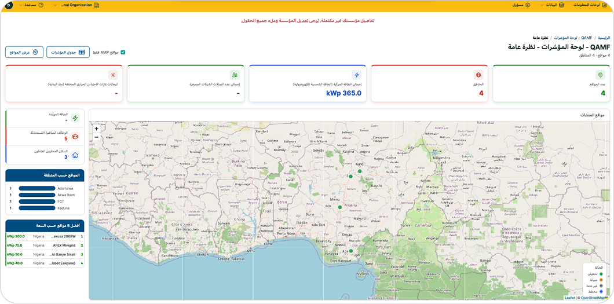The height and width of the screenshot is (304, 614).
Task: Click the kWp 200.0 capacity value
Action: point(16,236)
